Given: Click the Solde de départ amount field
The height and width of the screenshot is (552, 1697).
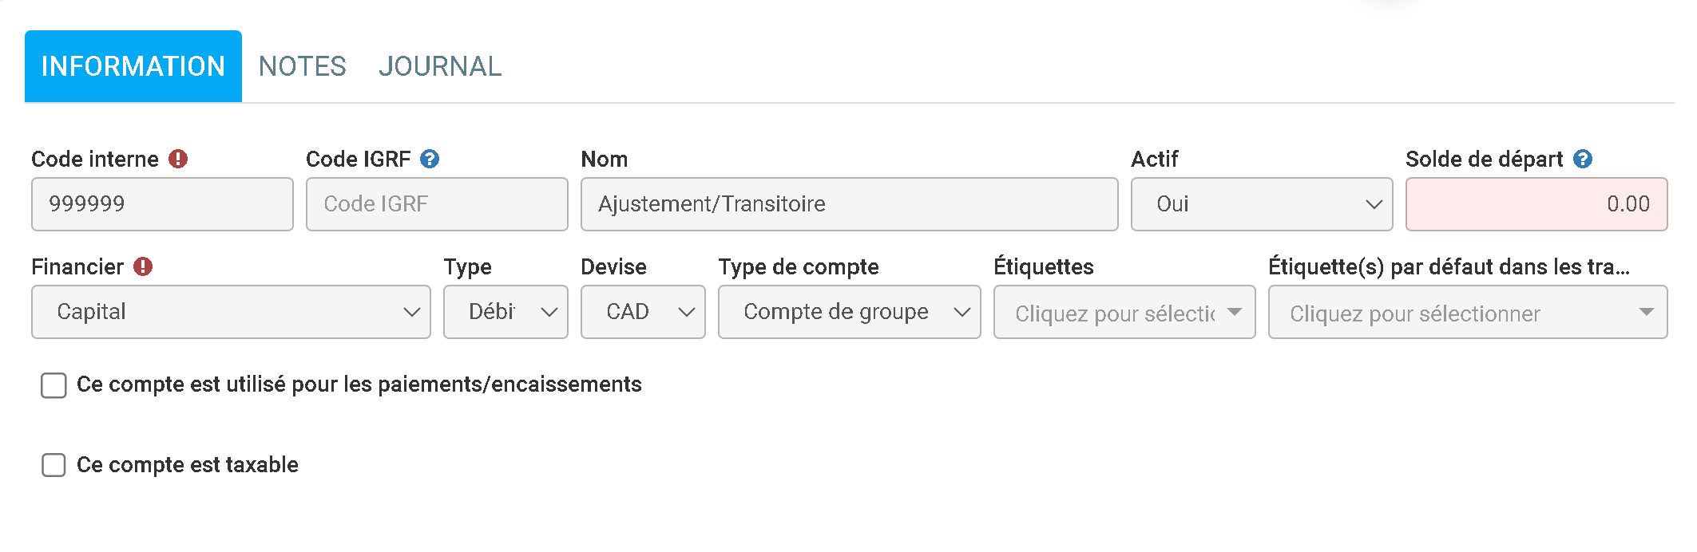Looking at the screenshot, I should click(1536, 204).
